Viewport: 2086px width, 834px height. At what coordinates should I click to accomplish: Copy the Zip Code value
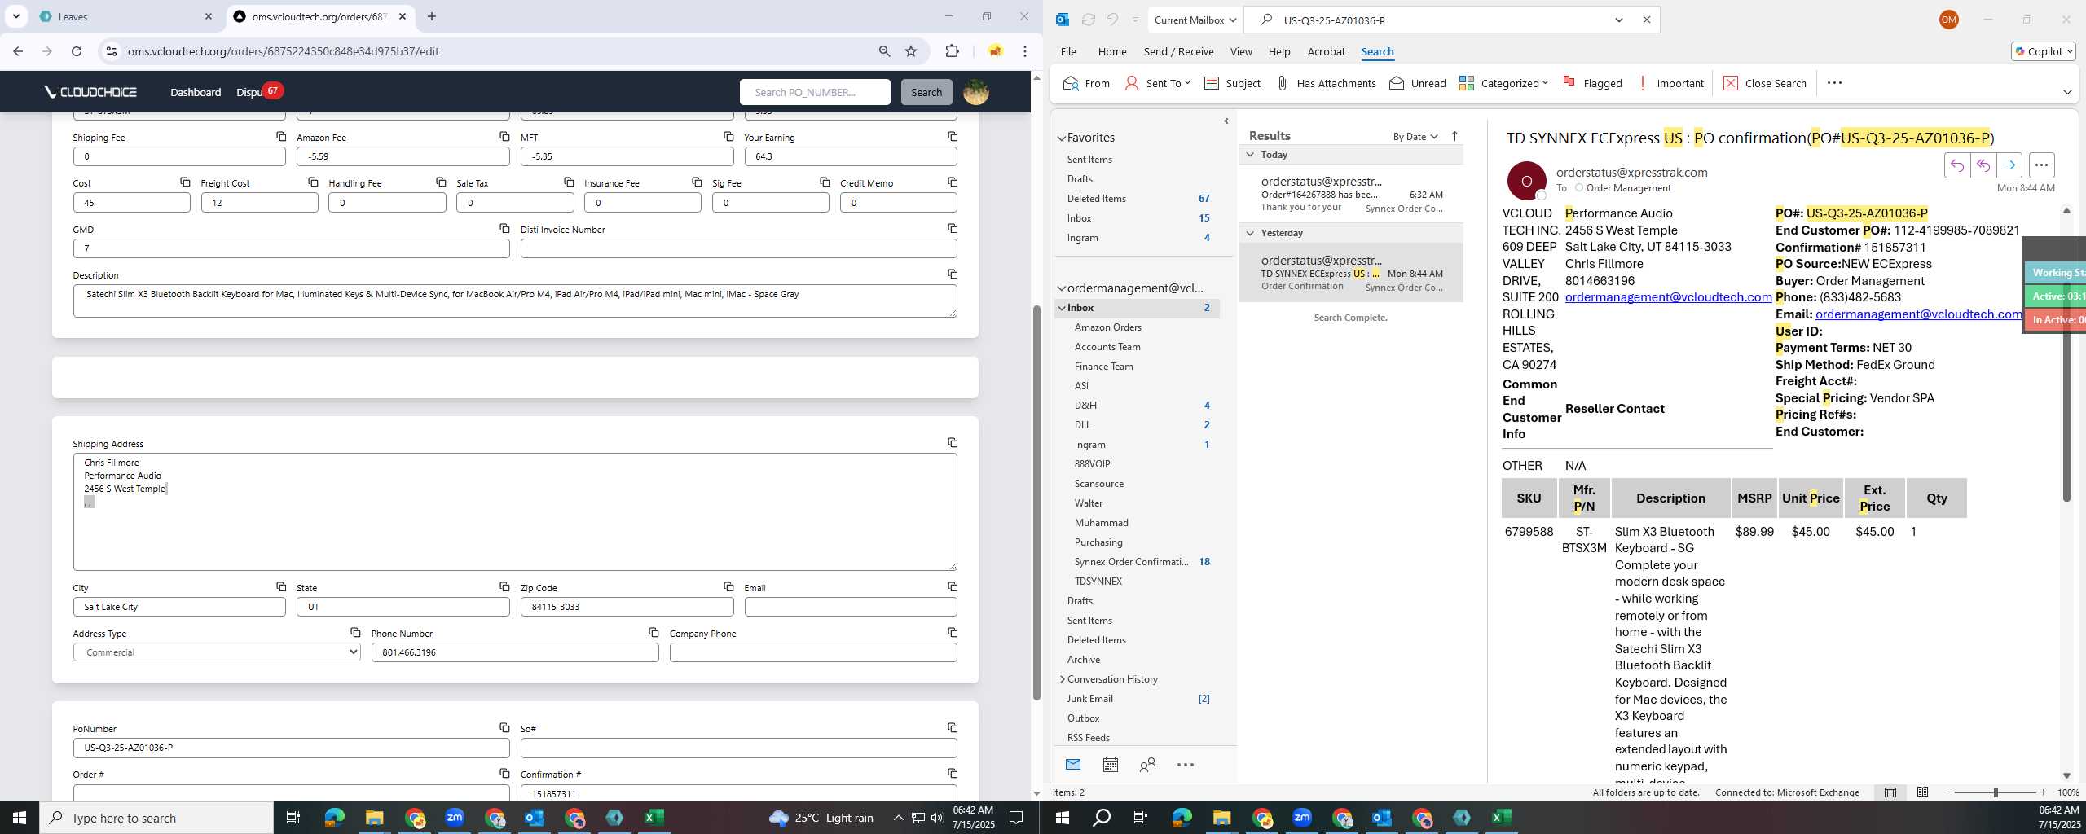coord(728,587)
